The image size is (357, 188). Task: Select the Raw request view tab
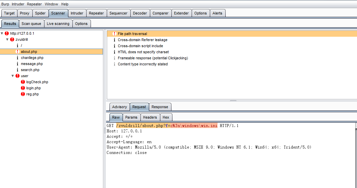[116, 117]
